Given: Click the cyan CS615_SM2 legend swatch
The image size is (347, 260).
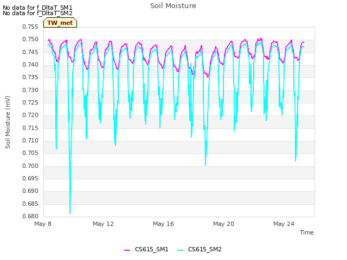Looking at the screenshot, I should (x=180, y=250).
